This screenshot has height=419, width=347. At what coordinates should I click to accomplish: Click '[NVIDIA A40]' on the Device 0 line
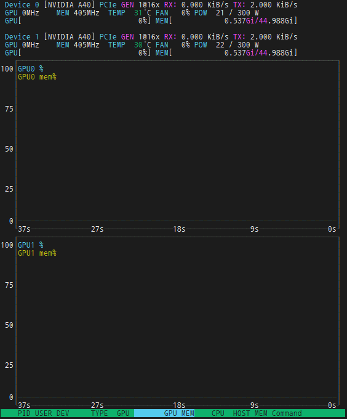click(x=70, y=5)
